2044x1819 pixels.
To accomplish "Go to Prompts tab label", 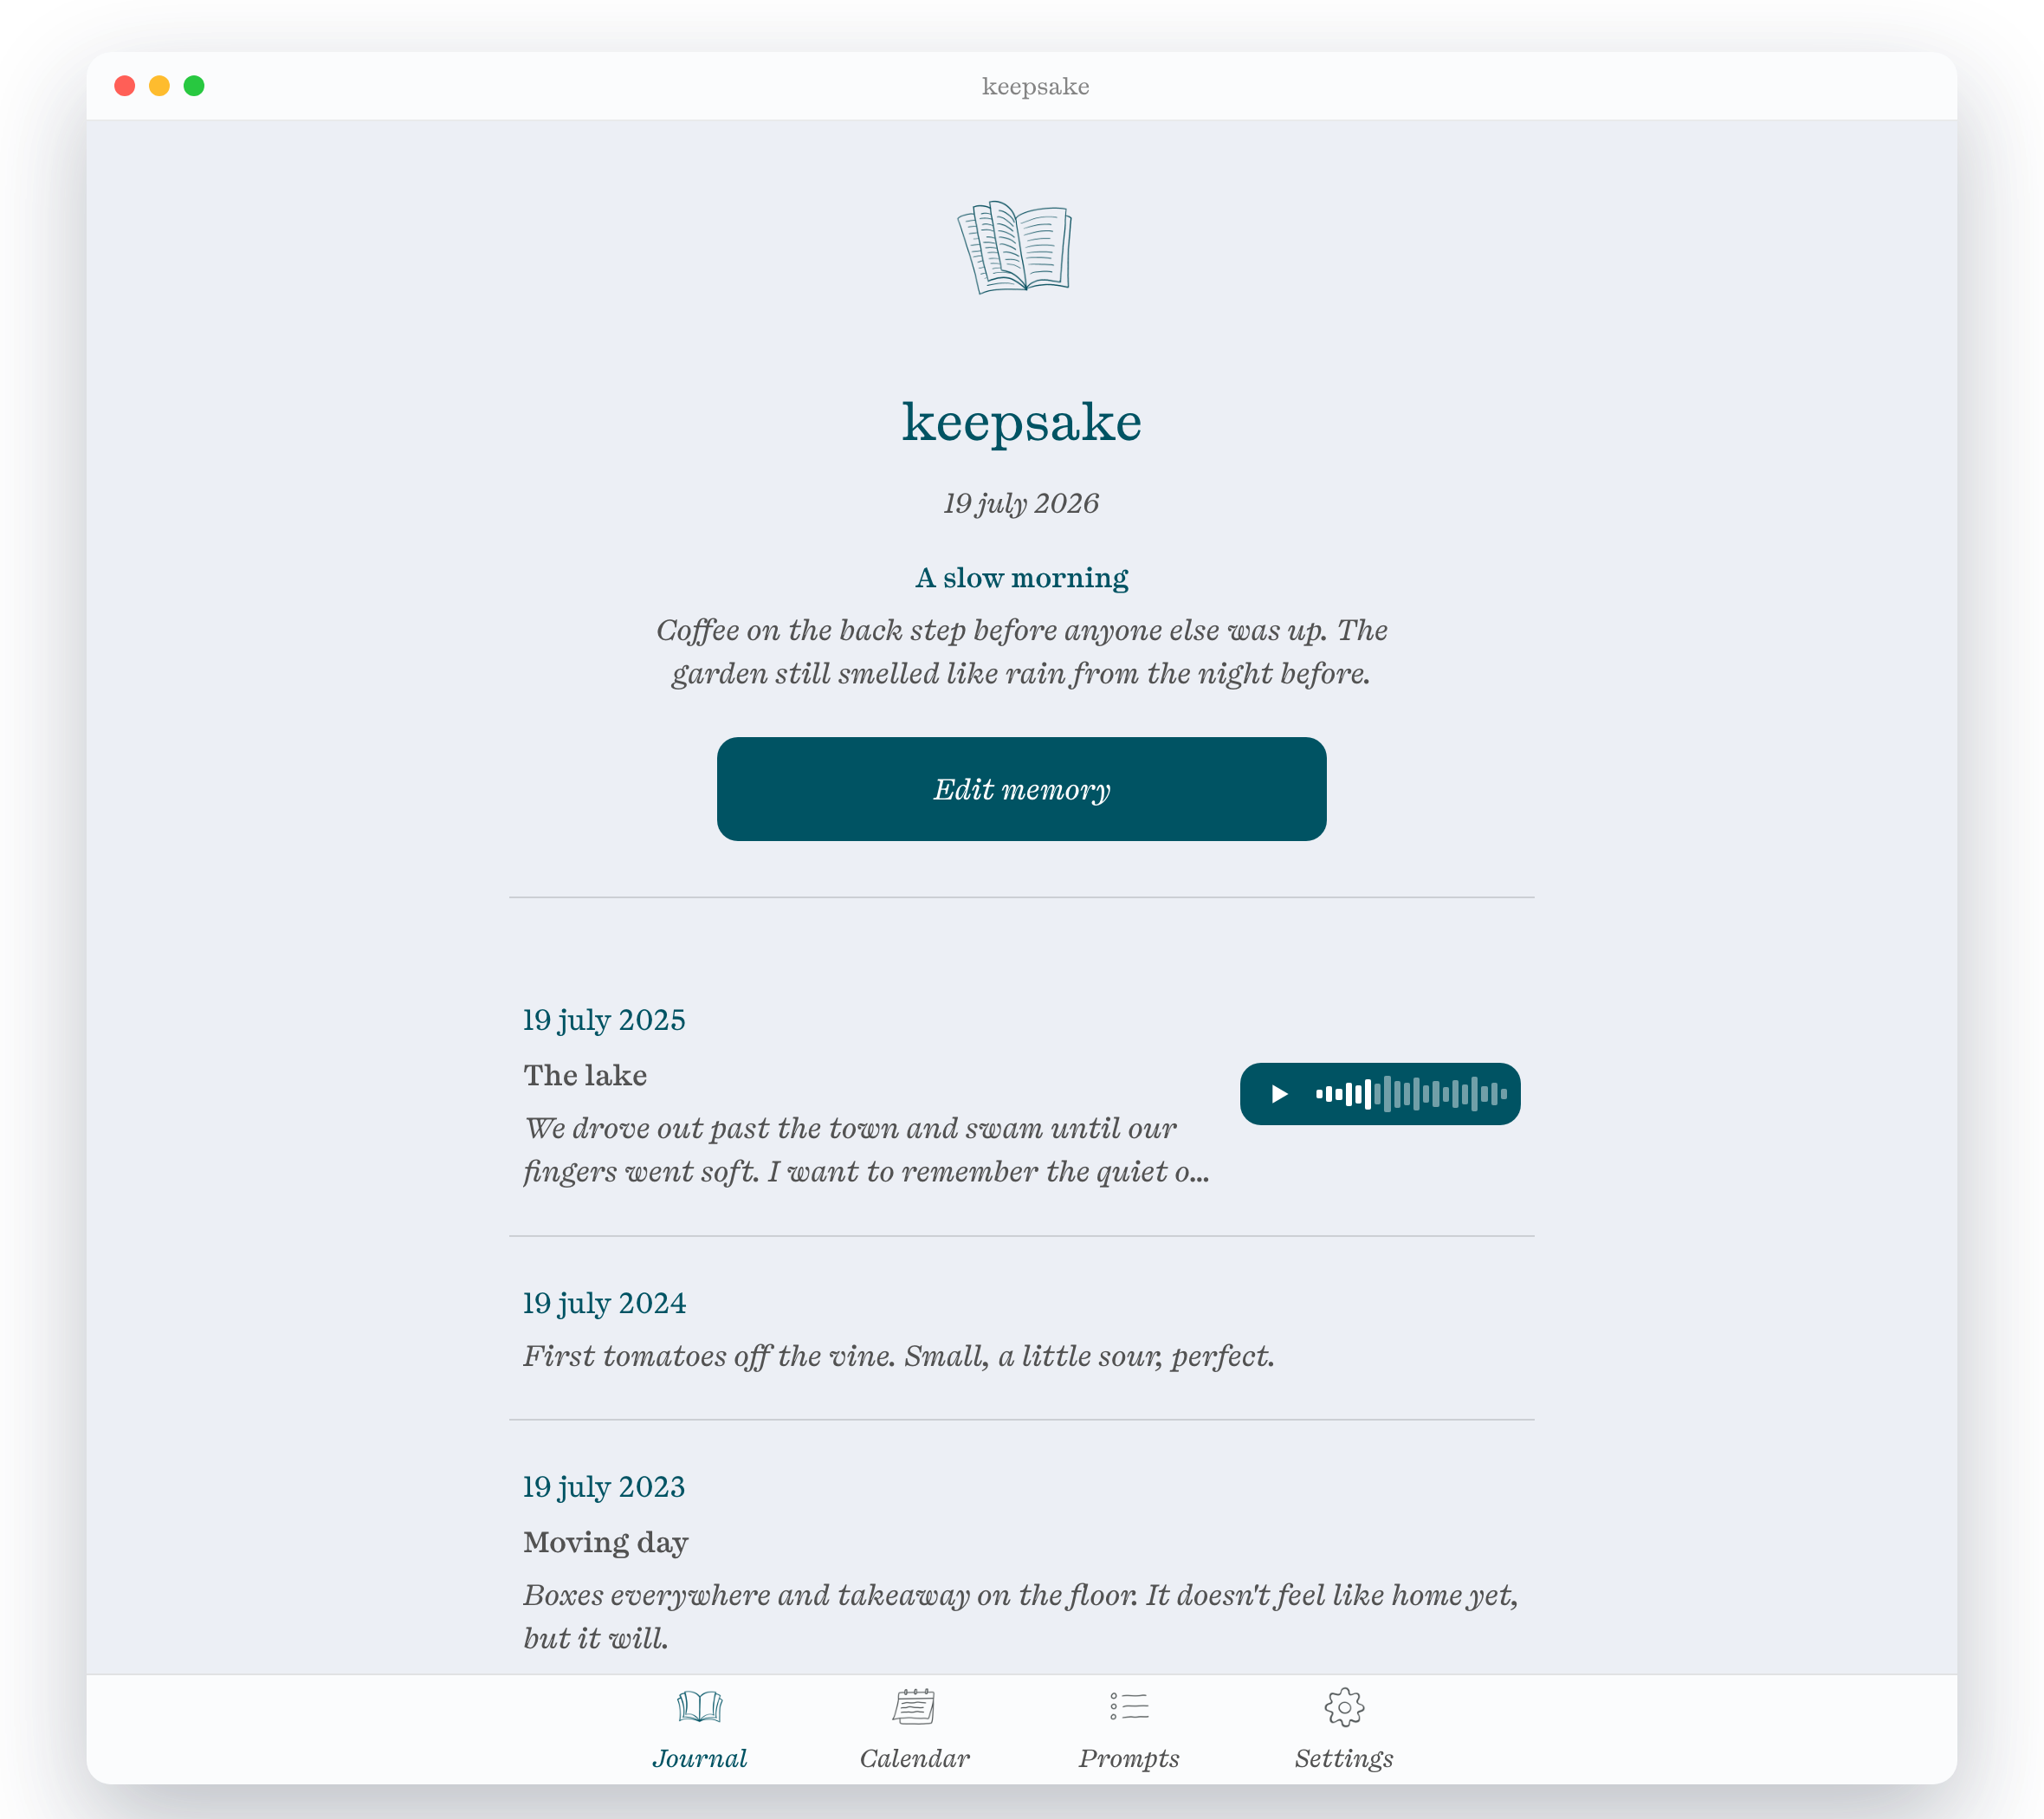I will point(1129,1758).
